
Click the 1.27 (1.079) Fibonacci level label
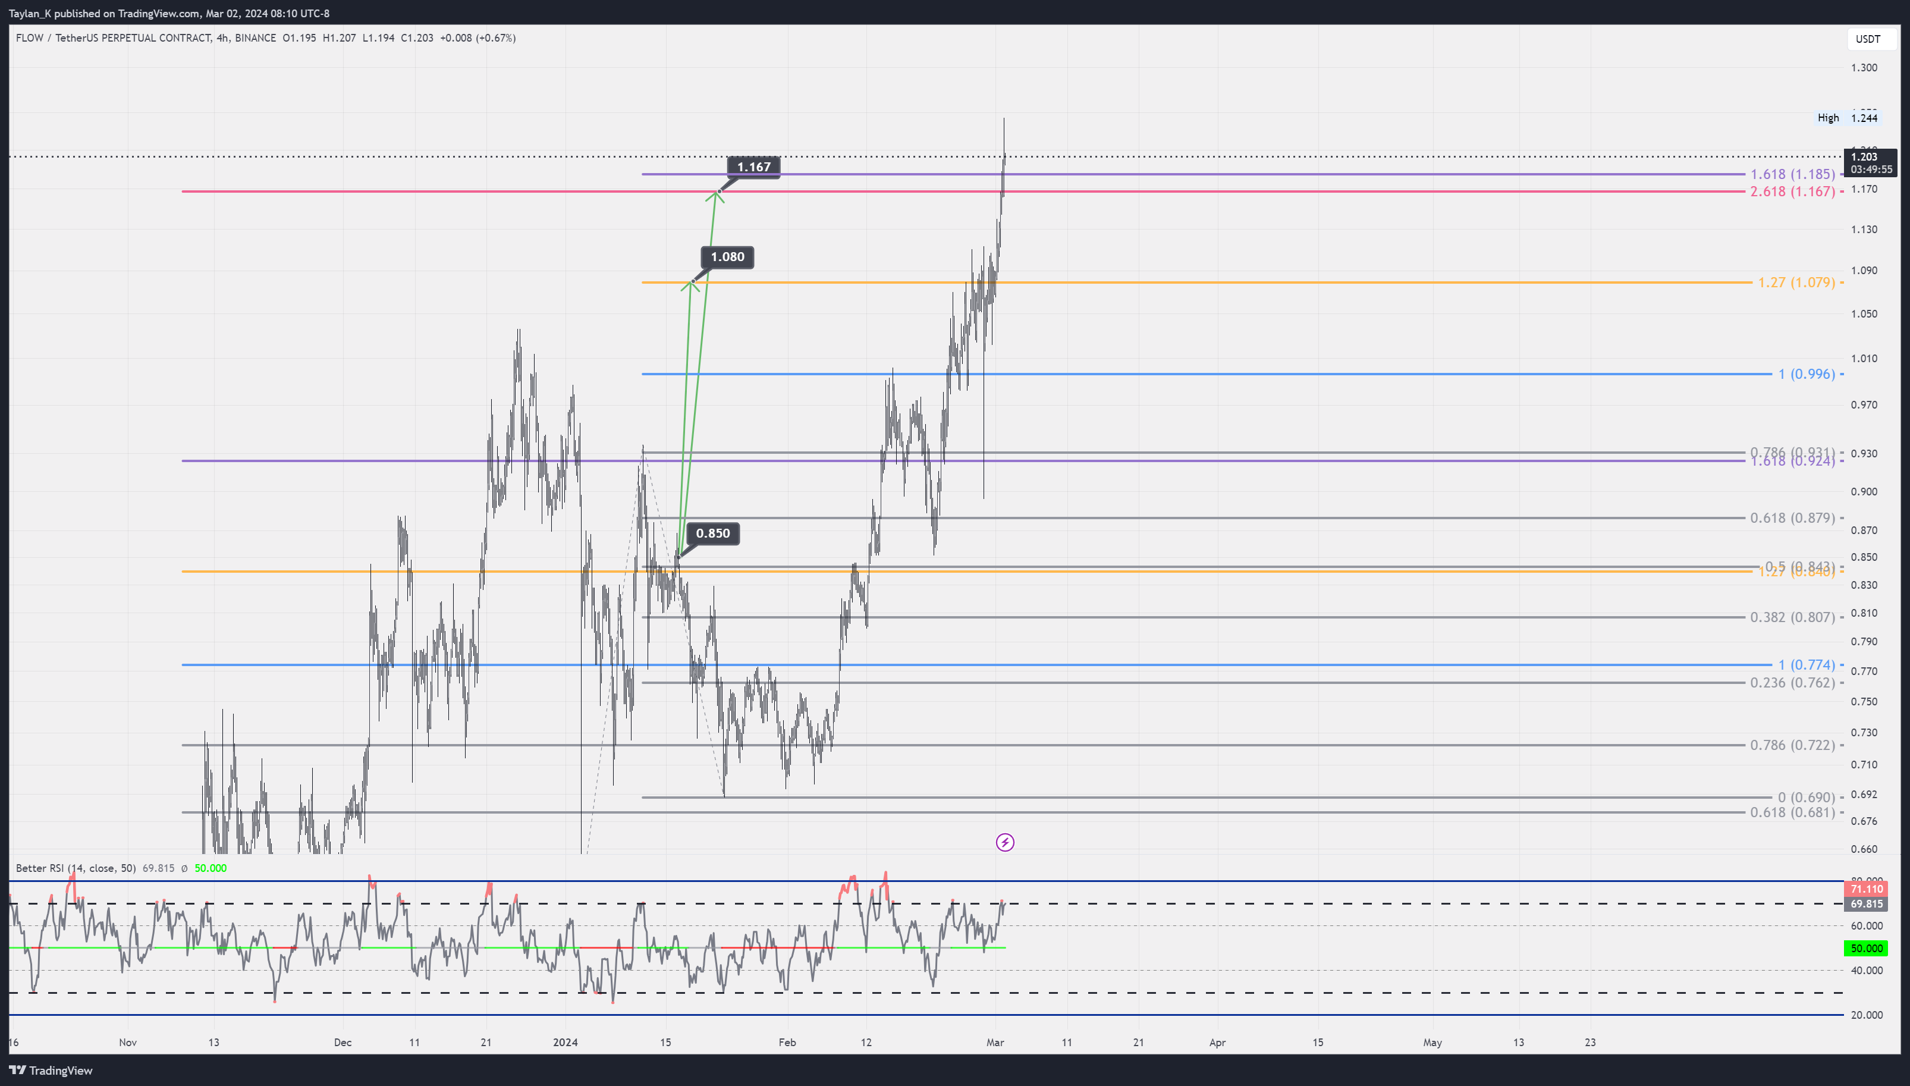tap(1796, 283)
